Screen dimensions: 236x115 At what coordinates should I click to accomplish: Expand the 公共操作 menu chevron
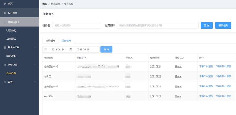pyautogui.click(x=35, y=13)
